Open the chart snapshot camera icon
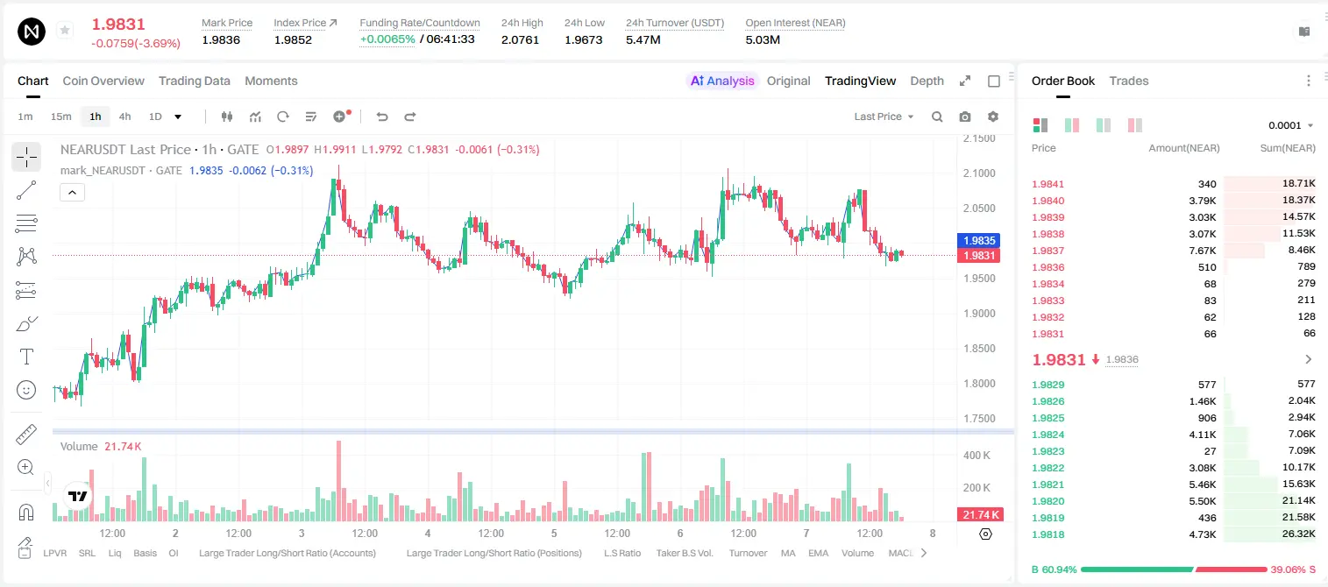This screenshot has width=1328, height=587. (x=965, y=117)
